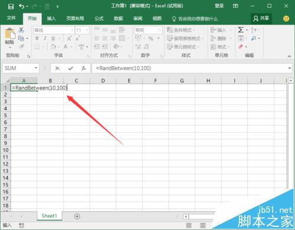The image size is (295, 230).
Task: Click the AutoSum sigma icon
Action: pyautogui.click(x=241, y=30)
